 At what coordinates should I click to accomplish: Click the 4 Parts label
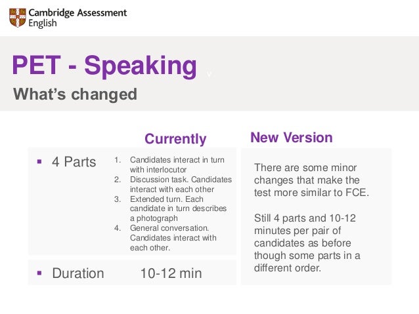pos(74,162)
